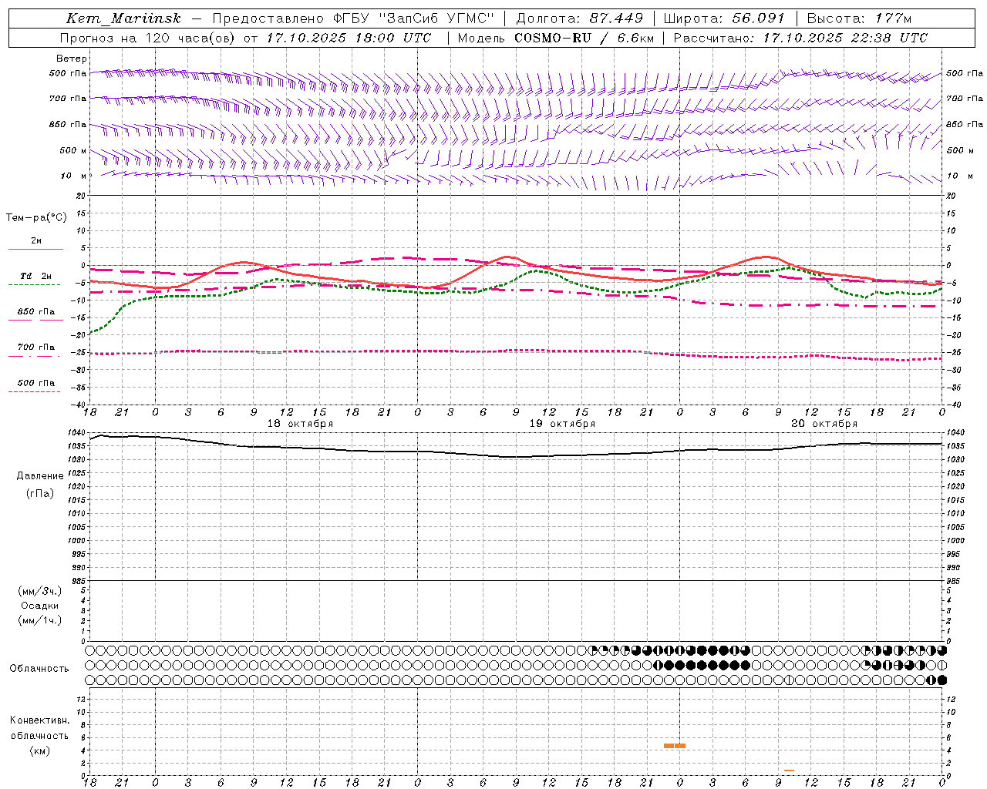The height and width of the screenshot is (789, 987).
Task: Click the forecast start '17.10.2025 18:00 UTC'
Action: [x=349, y=38]
